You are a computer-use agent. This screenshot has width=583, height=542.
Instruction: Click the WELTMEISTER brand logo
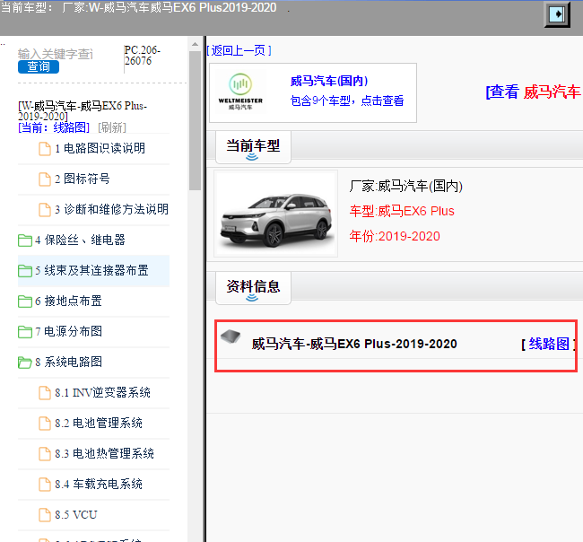[x=240, y=92]
